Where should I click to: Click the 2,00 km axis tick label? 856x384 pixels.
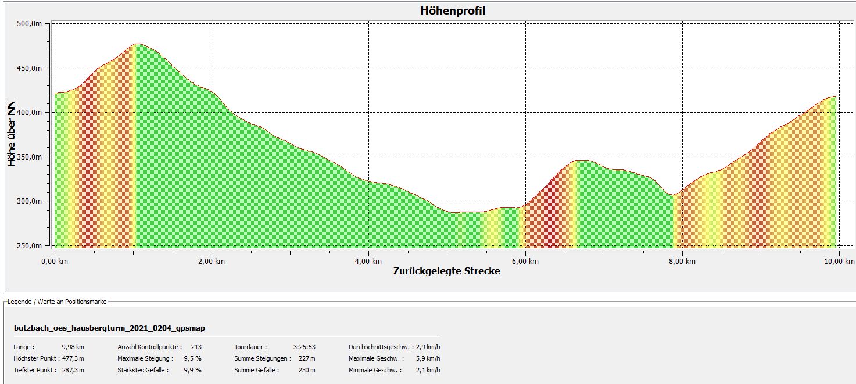212,262
